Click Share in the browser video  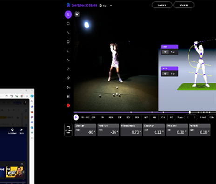(x=21, y=131)
